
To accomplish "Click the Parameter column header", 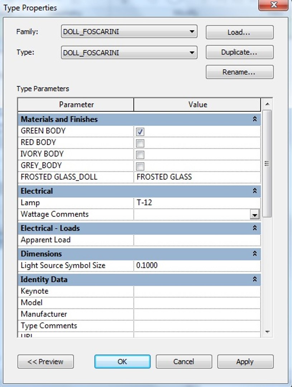I will [x=76, y=105].
